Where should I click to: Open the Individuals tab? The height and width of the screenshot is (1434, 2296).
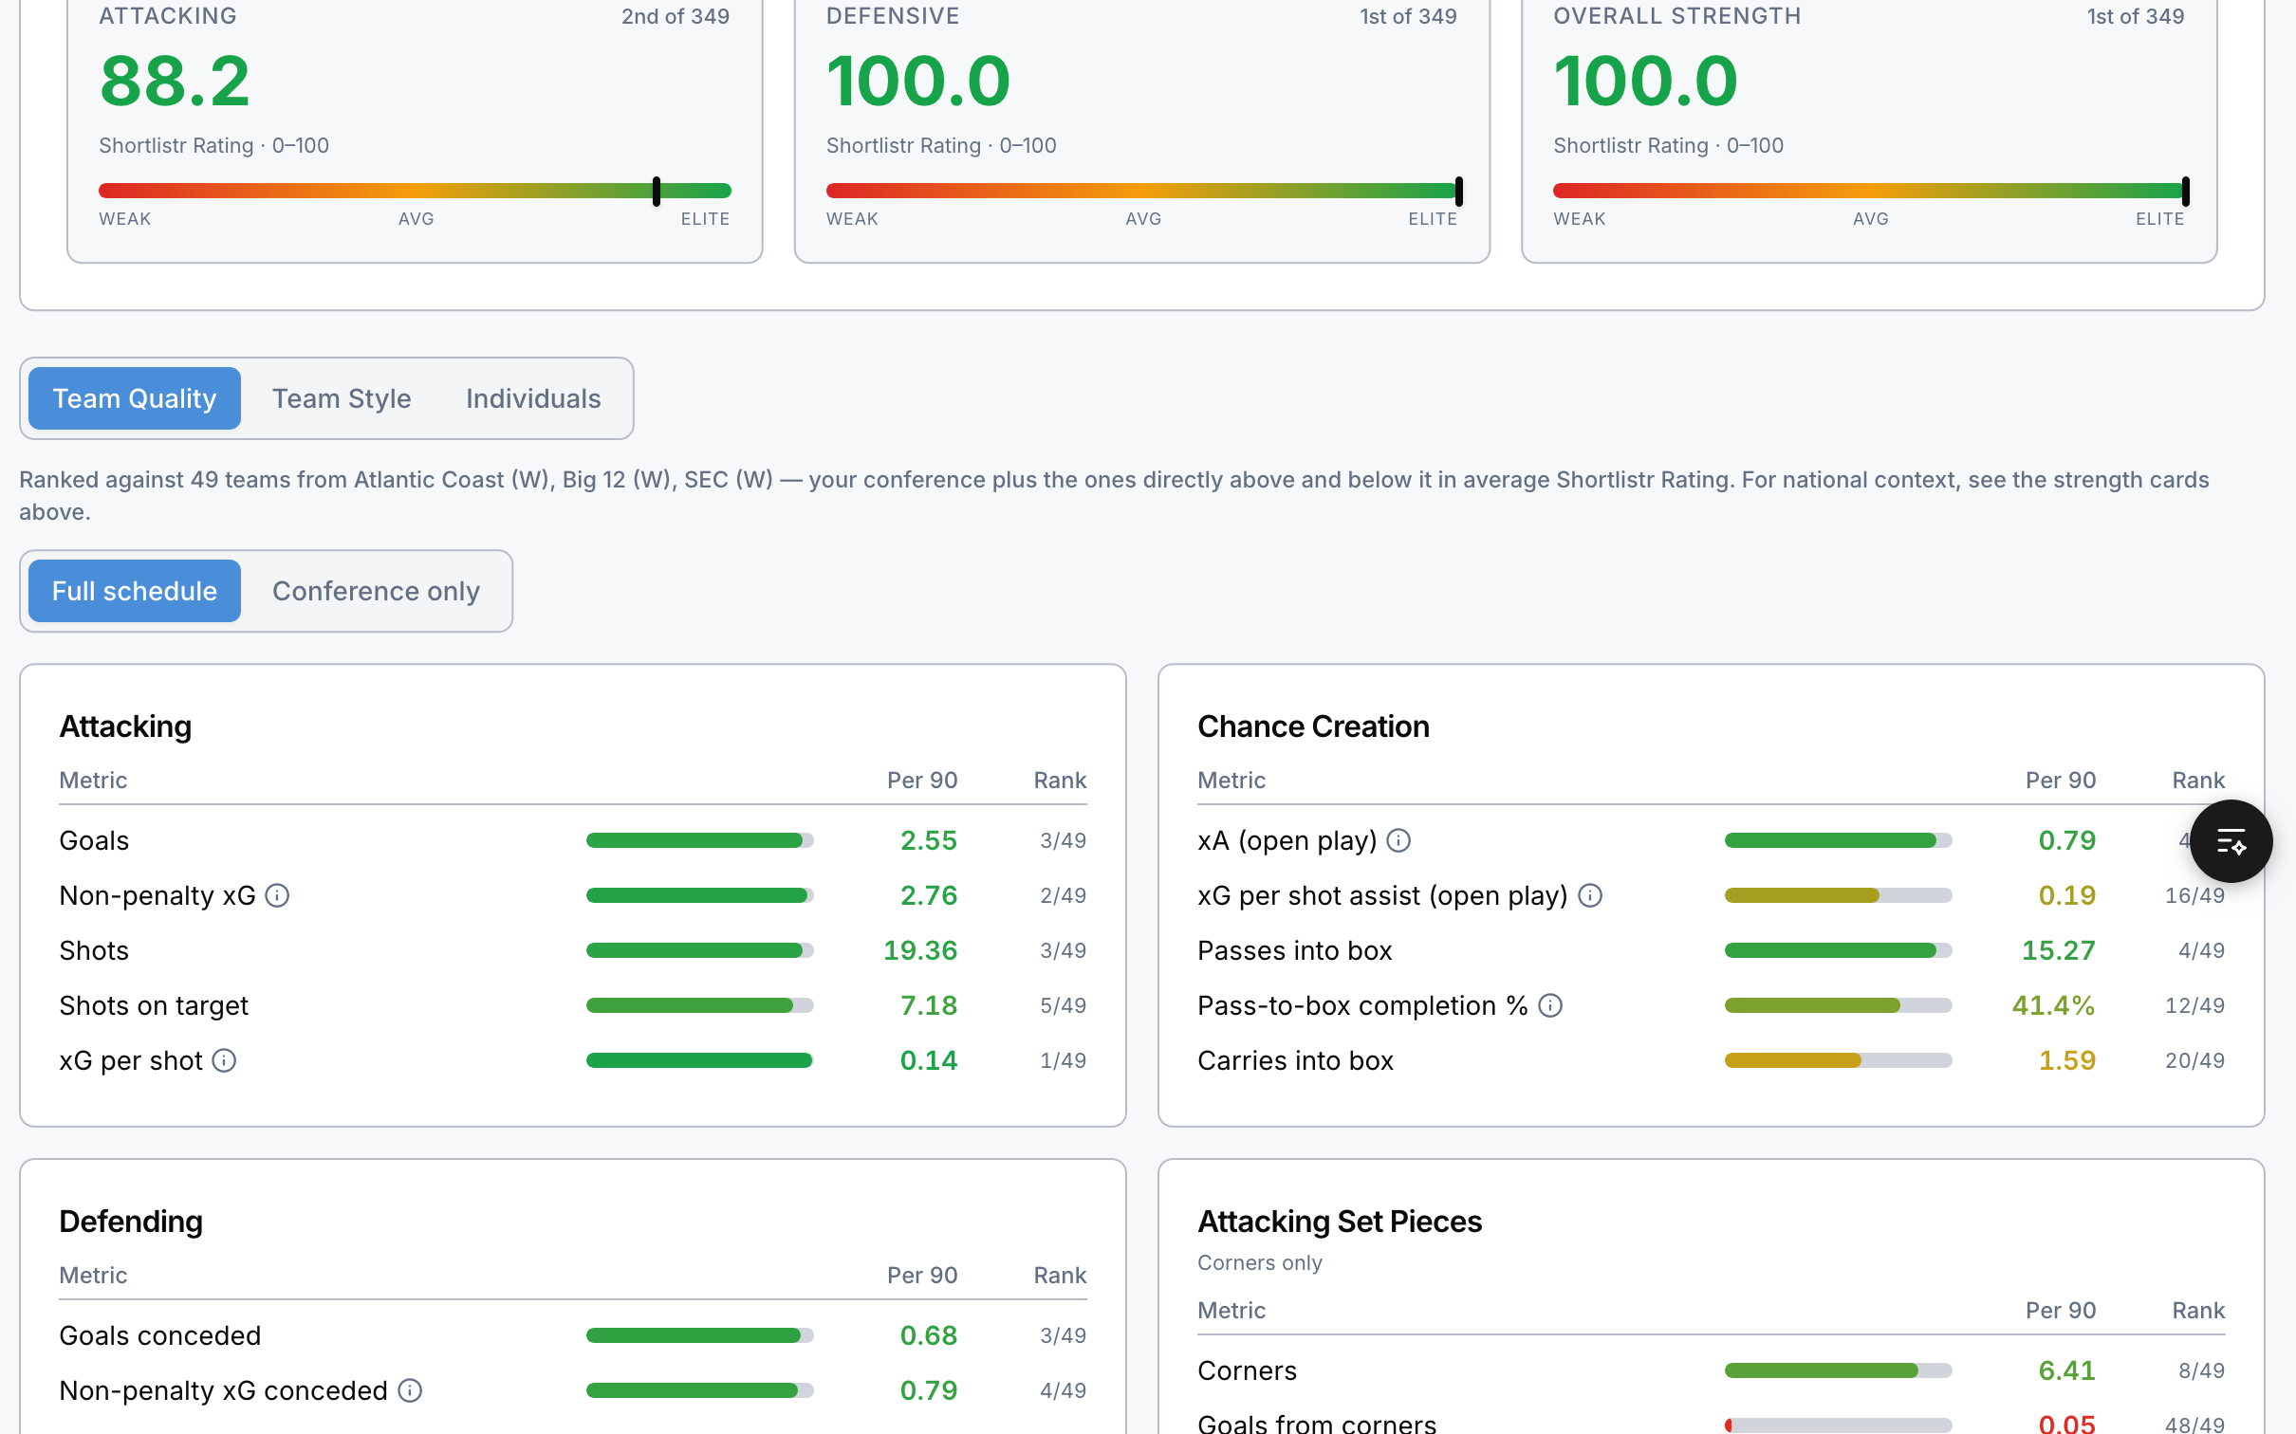pos(533,398)
